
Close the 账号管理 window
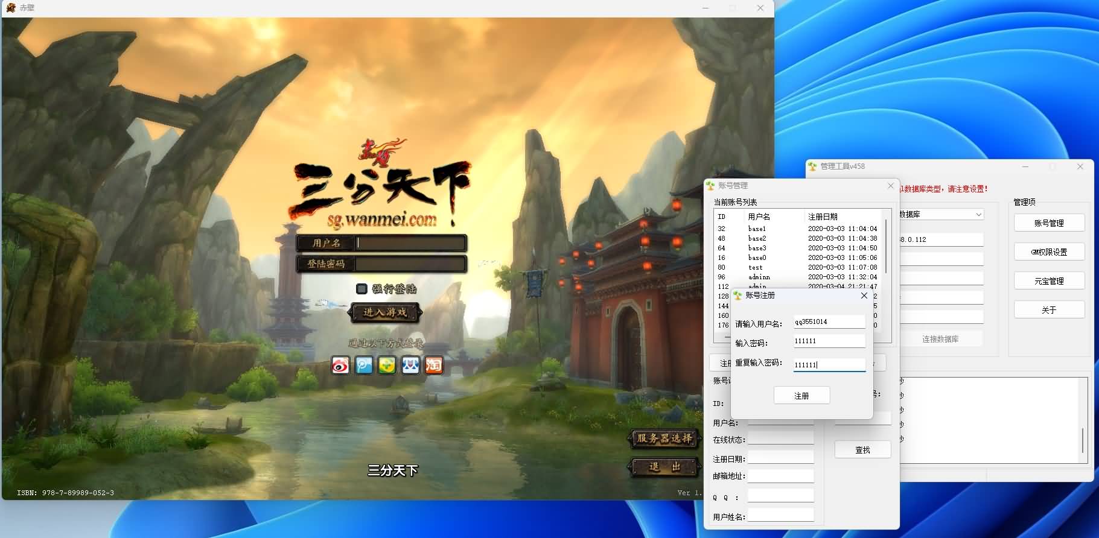pos(890,186)
